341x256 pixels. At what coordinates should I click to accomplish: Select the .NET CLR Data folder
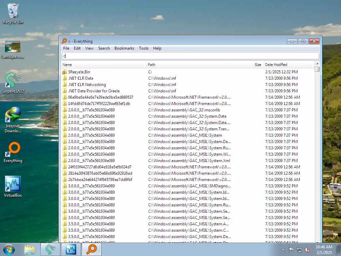81,78
